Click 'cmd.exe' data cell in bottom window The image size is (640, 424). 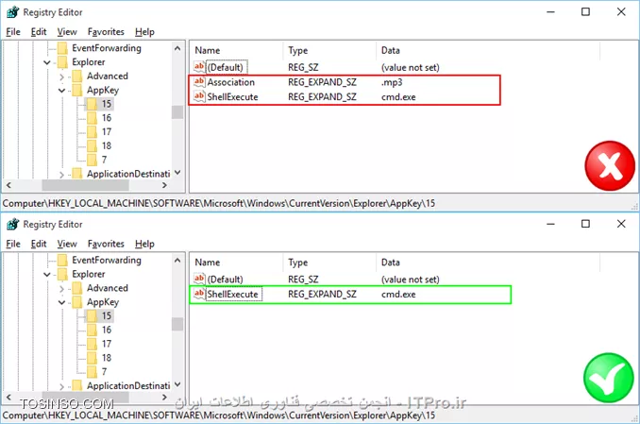398,294
